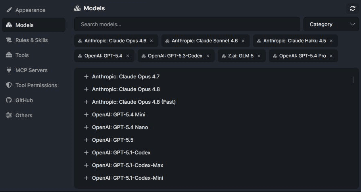This screenshot has height=192, width=361.
Task: Click the shield icon beside Tool Permissions
Action: 9,85
